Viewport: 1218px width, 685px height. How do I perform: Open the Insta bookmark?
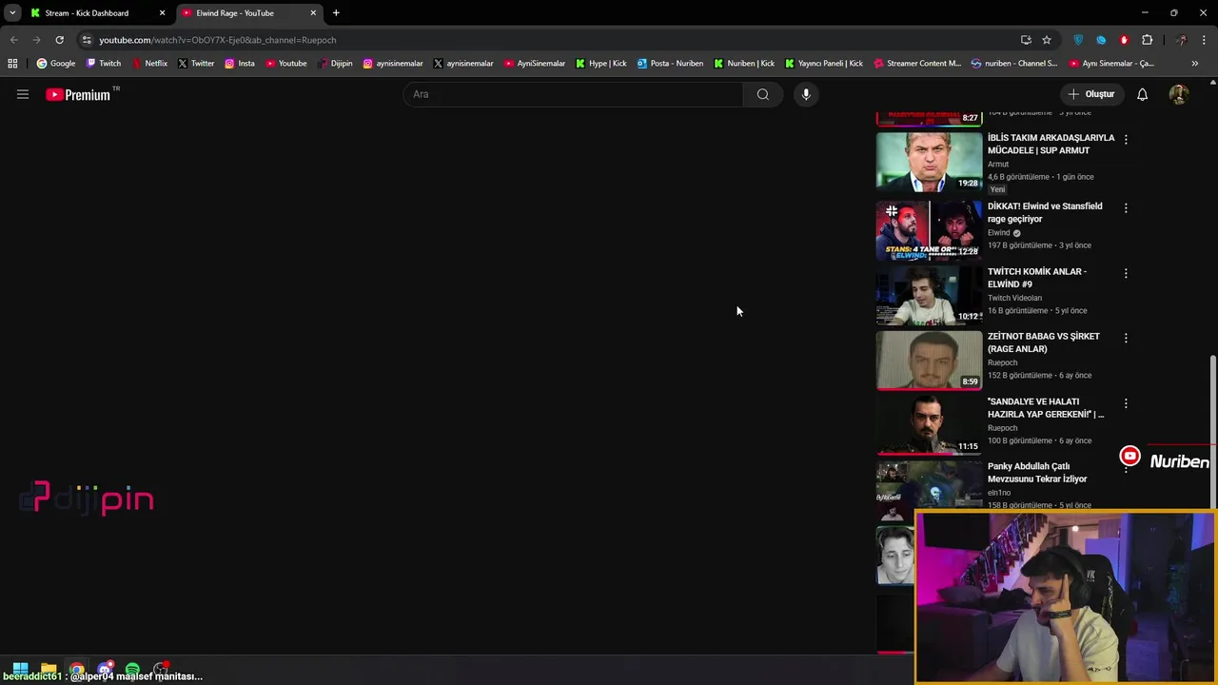(x=240, y=64)
